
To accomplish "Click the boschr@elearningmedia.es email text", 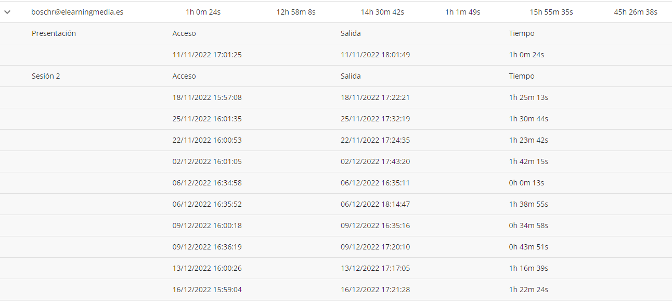I will pos(77,12).
